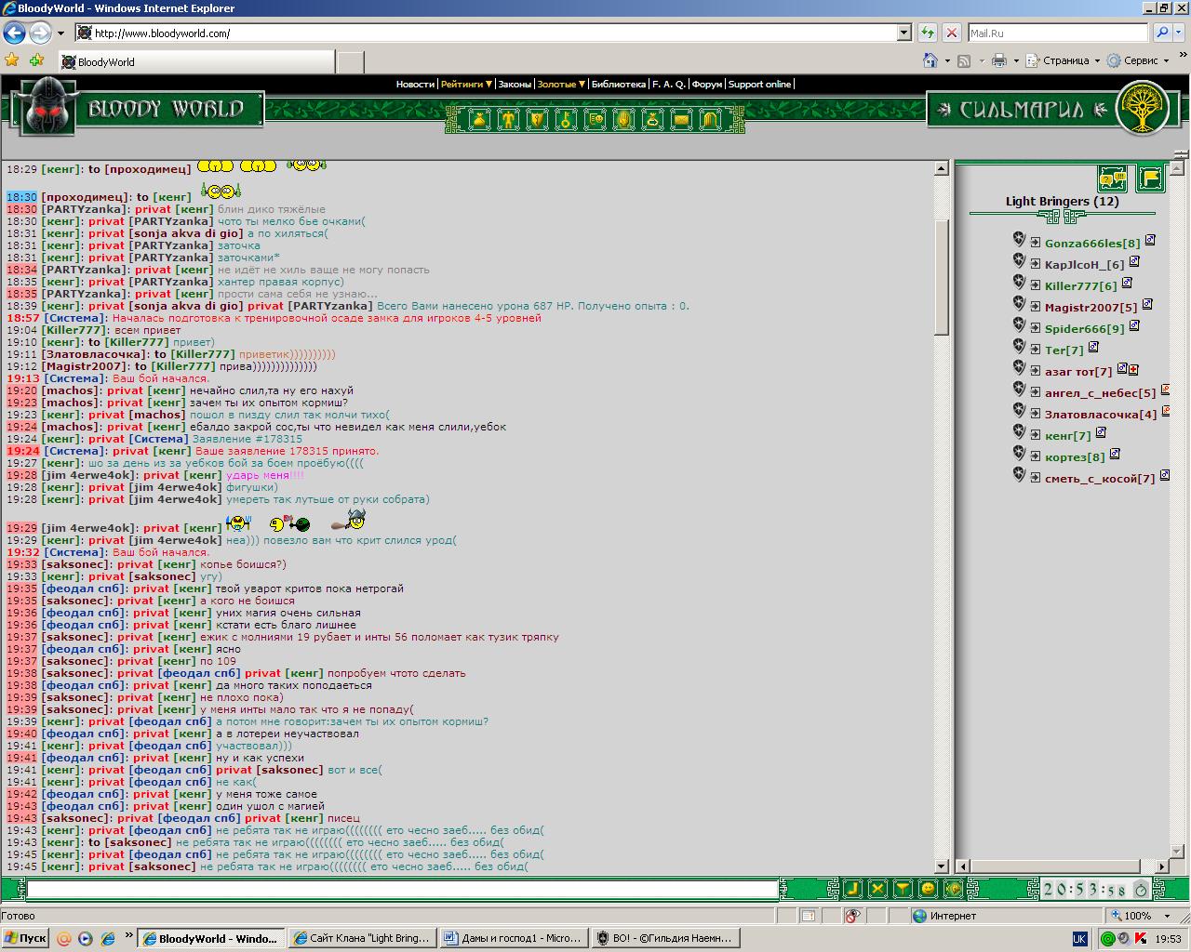The image size is (1191, 952).
Task: Open the character figure icon in toolbar
Action: 508,120
